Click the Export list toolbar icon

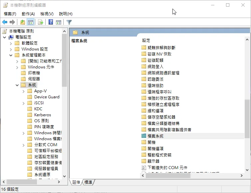click(x=41, y=22)
